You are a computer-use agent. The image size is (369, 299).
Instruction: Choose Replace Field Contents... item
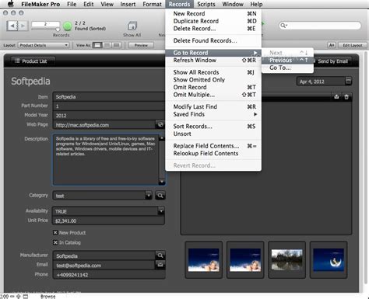click(213, 146)
